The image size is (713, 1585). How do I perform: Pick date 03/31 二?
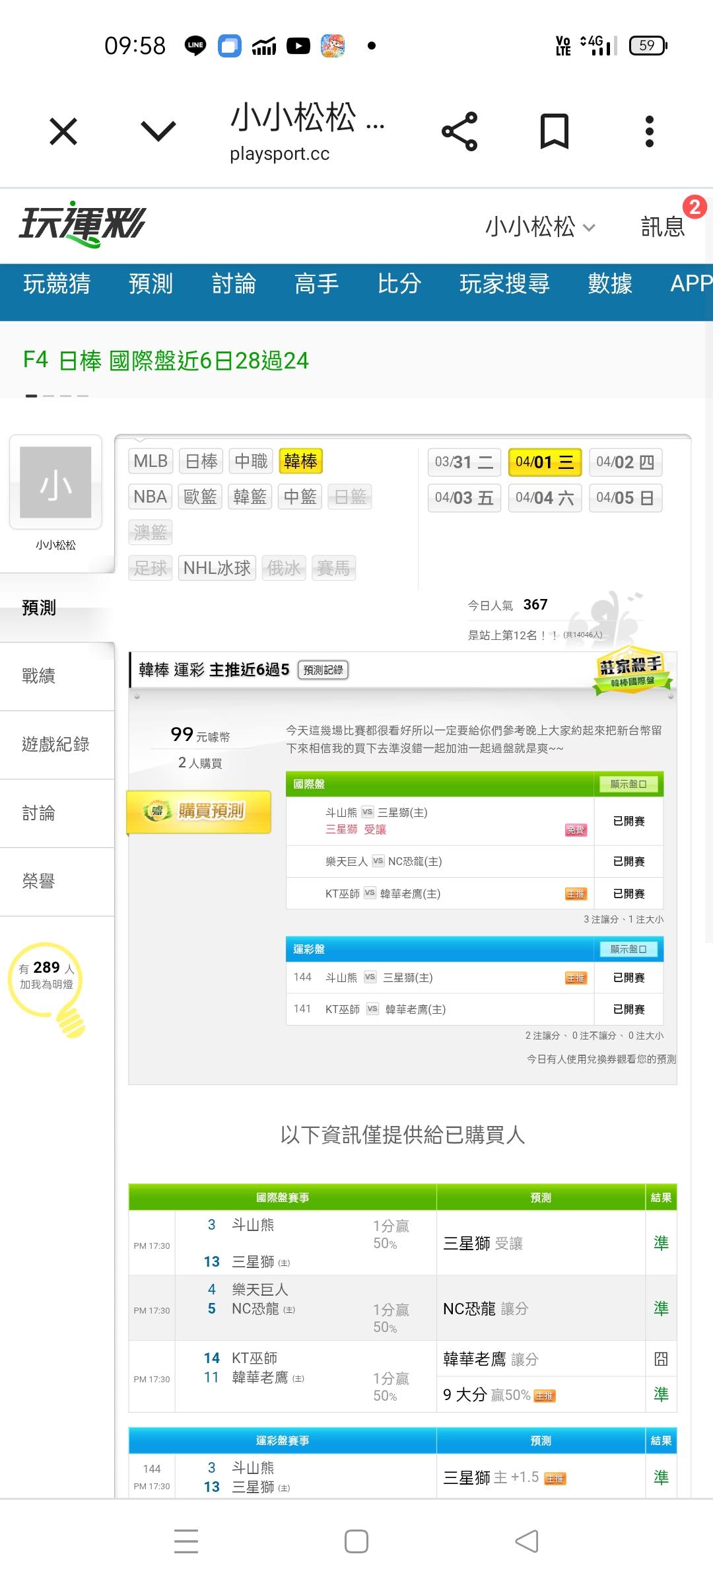(464, 462)
